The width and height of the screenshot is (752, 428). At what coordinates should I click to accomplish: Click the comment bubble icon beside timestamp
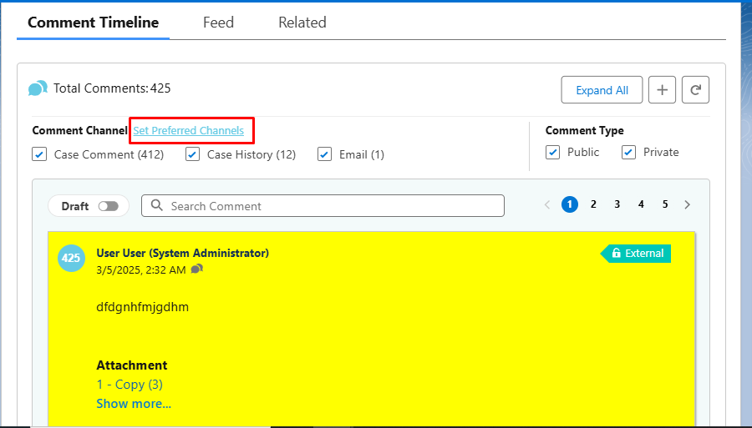tap(197, 269)
